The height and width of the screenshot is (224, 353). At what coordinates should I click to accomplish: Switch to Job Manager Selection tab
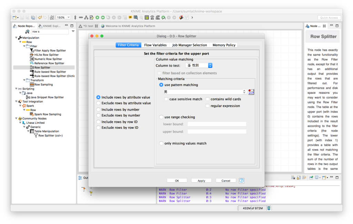pos(190,45)
